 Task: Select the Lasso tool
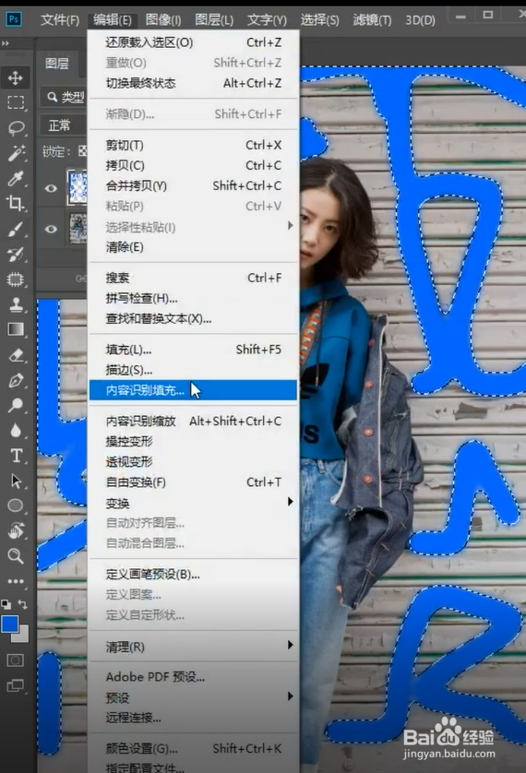16,127
